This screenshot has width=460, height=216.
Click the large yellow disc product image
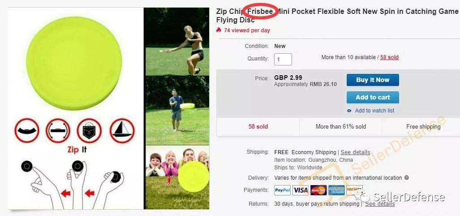click(x=74, y=63)
